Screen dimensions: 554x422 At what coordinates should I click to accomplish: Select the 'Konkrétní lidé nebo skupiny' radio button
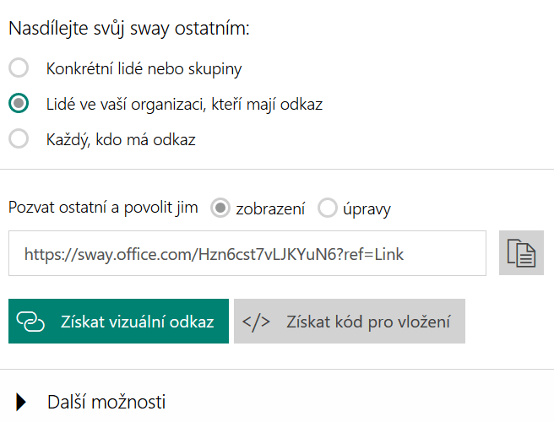19,68
